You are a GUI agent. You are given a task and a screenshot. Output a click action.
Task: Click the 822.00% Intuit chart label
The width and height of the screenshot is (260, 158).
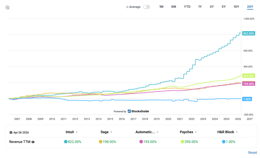click(x=248, y=33)
